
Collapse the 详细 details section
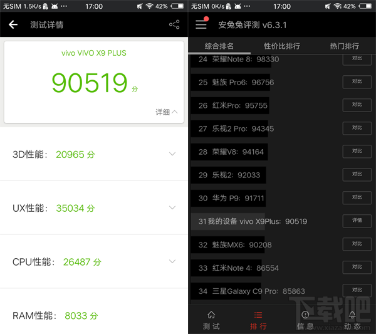tap(167, 112)
